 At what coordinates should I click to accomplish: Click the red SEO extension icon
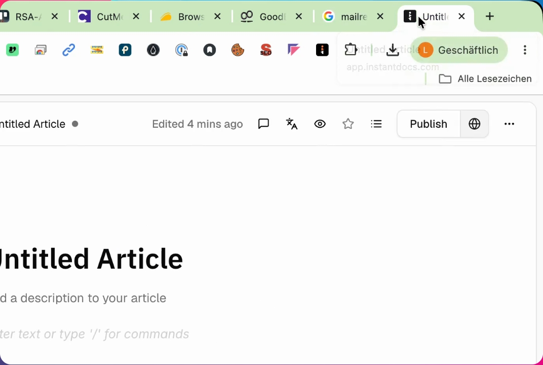tap(265, 50)
